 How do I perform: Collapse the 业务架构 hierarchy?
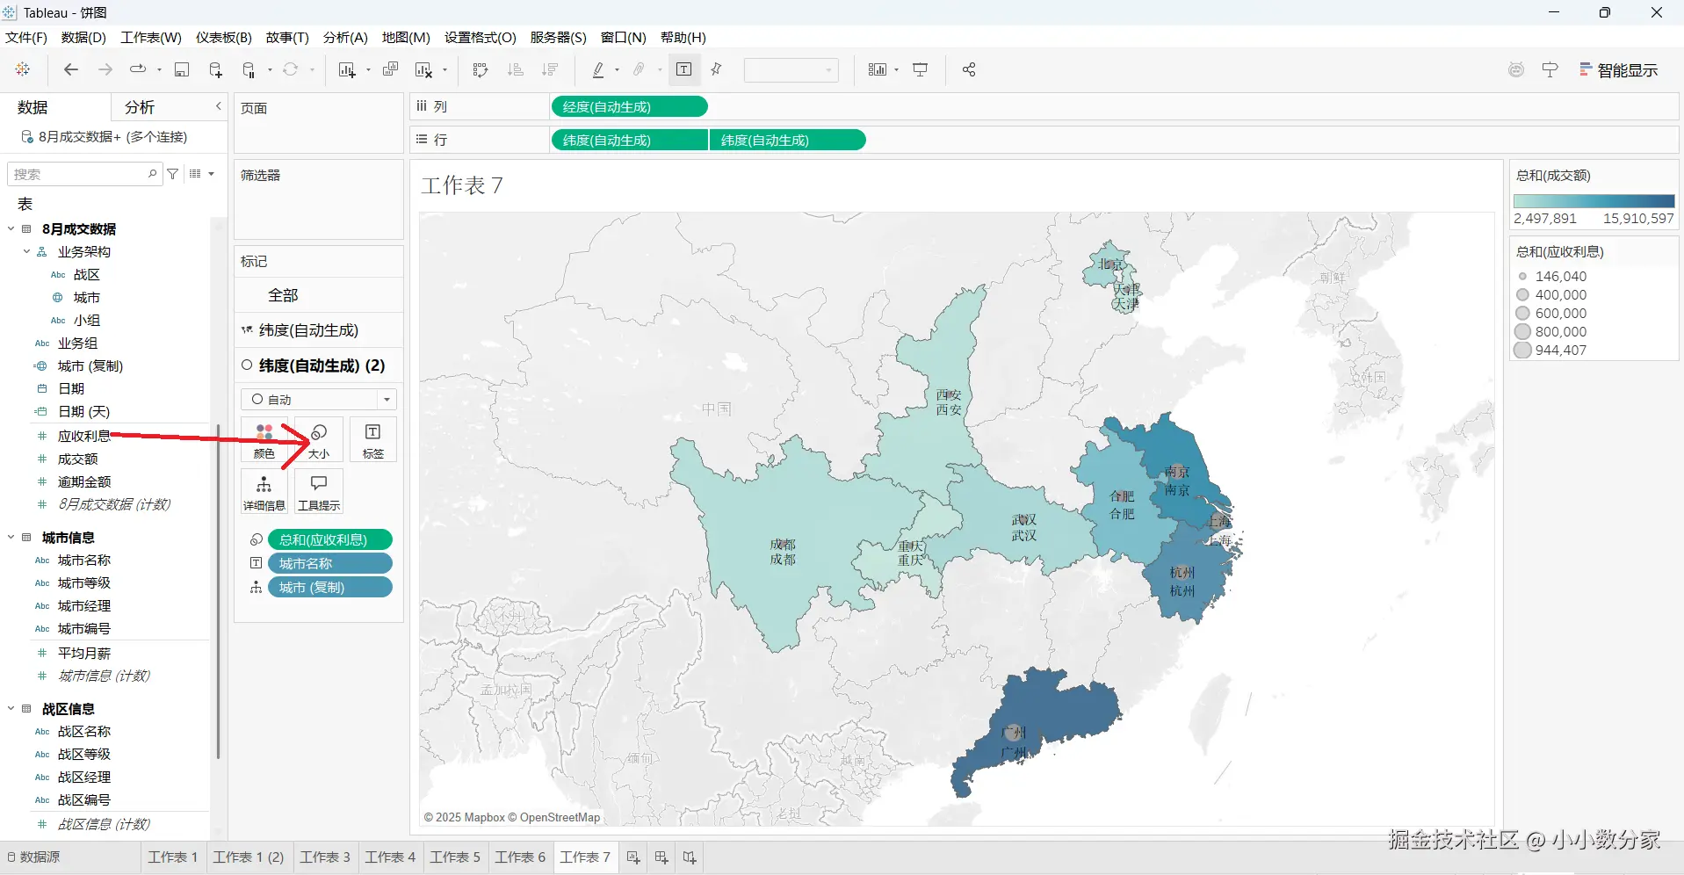click(26, 252)
